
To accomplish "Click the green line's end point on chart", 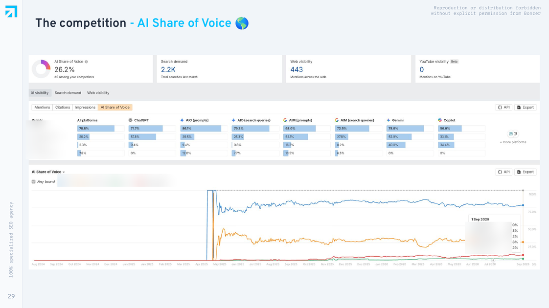I will (x=523, y=259).
